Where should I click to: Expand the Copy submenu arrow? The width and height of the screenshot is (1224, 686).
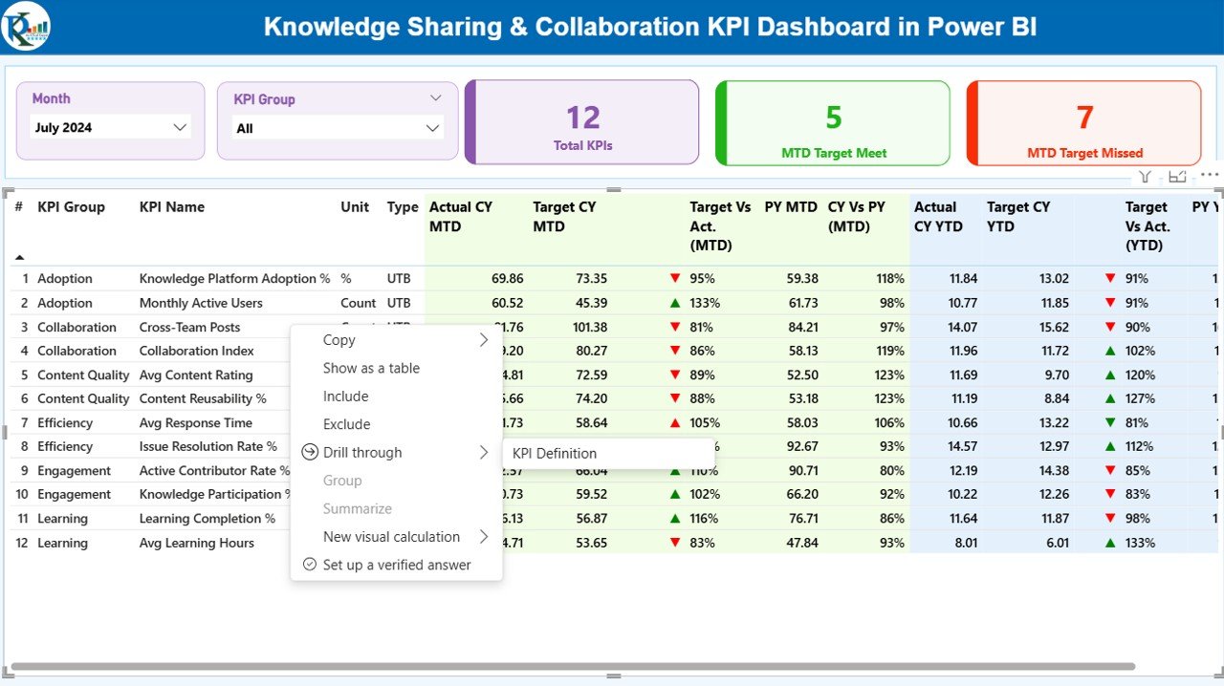(484, 340)
